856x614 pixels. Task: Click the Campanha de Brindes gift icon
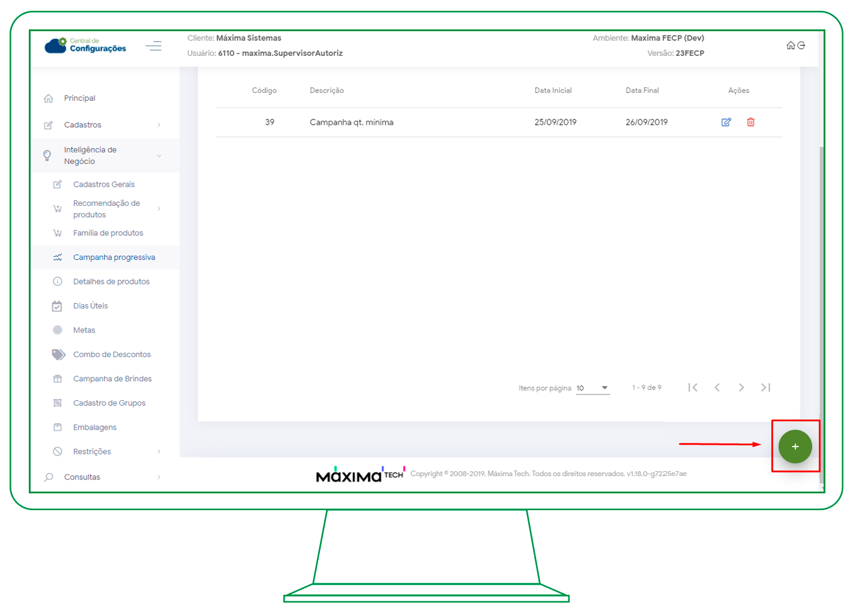coord(58,379)
